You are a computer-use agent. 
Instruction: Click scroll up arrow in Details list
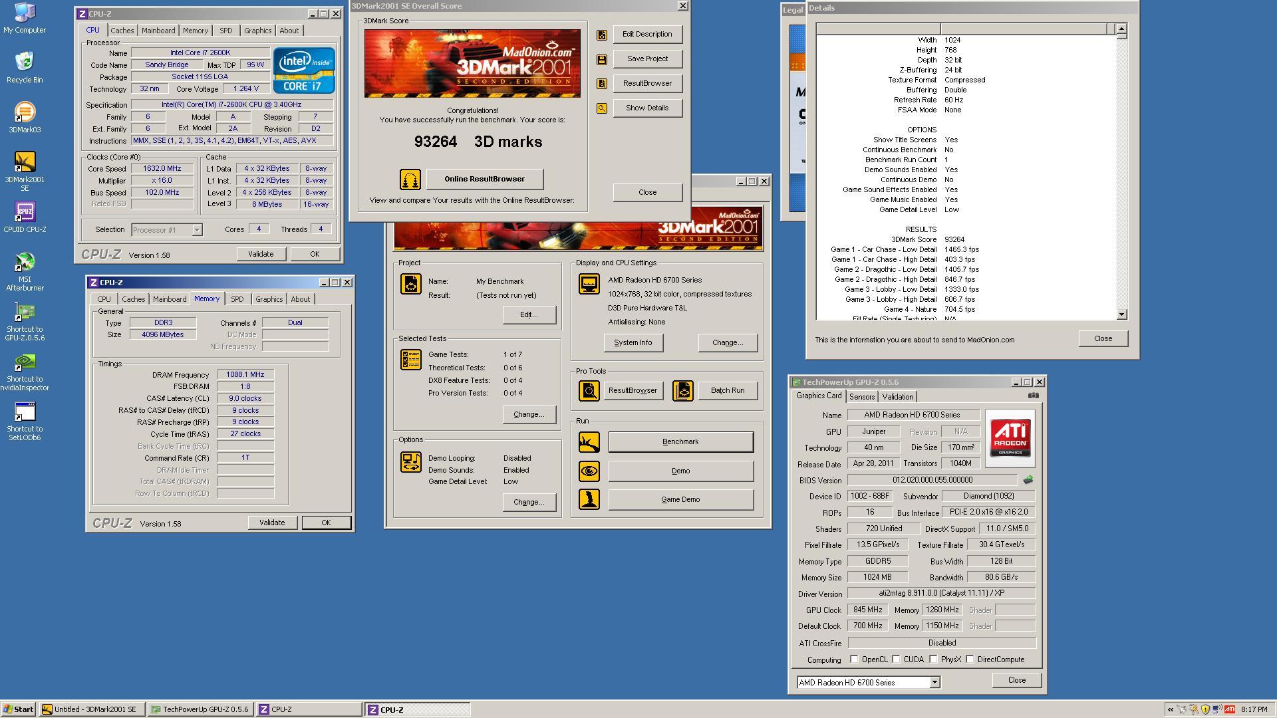1121,29
